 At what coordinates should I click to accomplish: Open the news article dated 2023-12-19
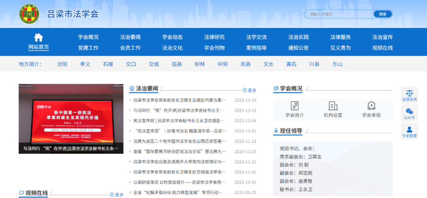pyautogui.click(x=179, y=100)
